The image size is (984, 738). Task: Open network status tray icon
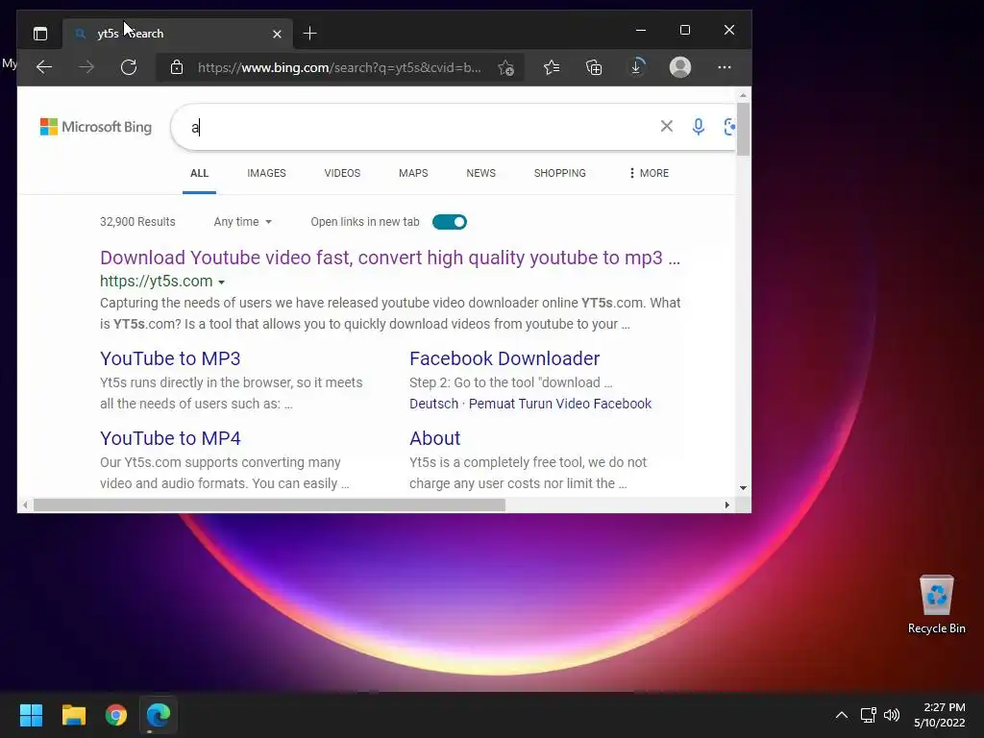(x=868, y=715)
